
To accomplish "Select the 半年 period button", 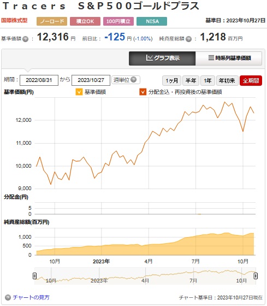I will 191,80.
